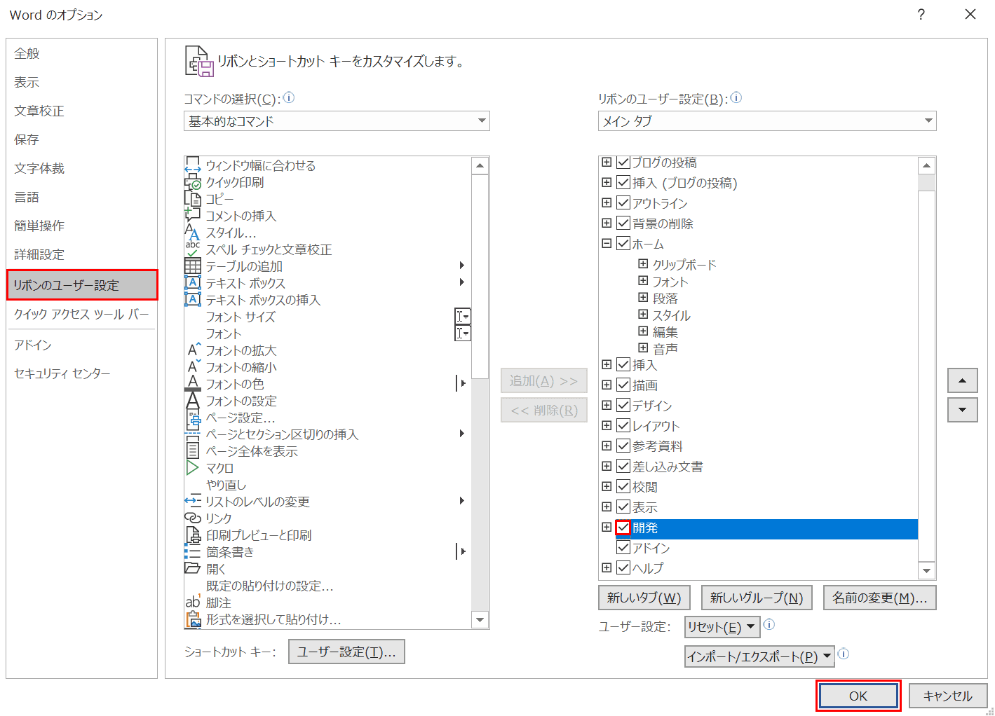Toggle the 開発 tab checkbox
Screen dimensions: 995x716
tap(623, 528)
